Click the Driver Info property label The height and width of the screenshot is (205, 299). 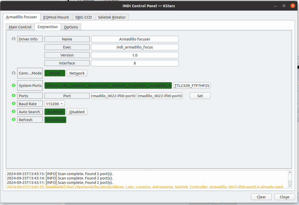30,39
